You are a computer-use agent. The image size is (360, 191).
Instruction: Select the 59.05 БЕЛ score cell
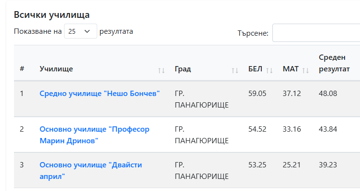[257, 94]
